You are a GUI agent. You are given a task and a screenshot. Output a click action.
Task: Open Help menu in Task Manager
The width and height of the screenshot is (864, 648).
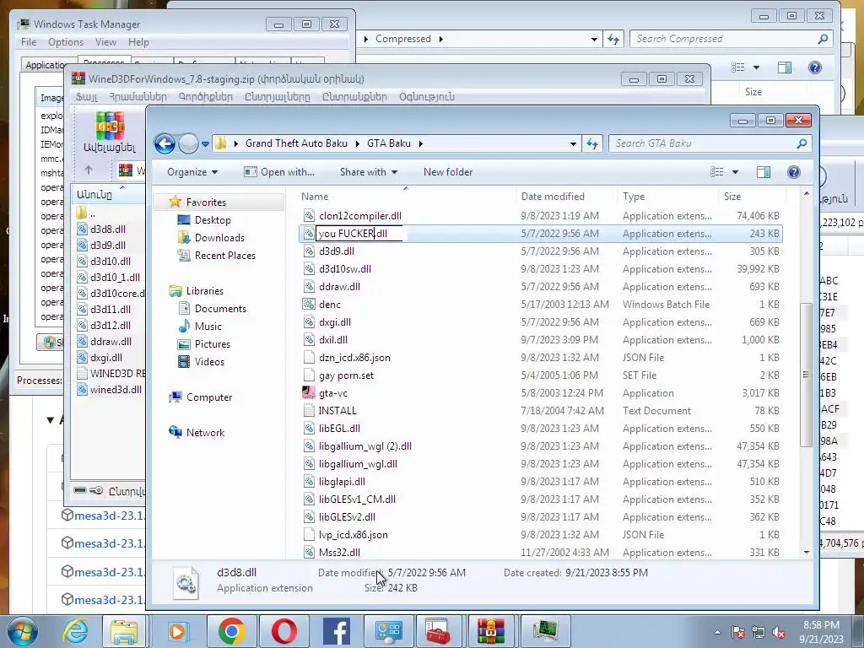tap(138, 42)
